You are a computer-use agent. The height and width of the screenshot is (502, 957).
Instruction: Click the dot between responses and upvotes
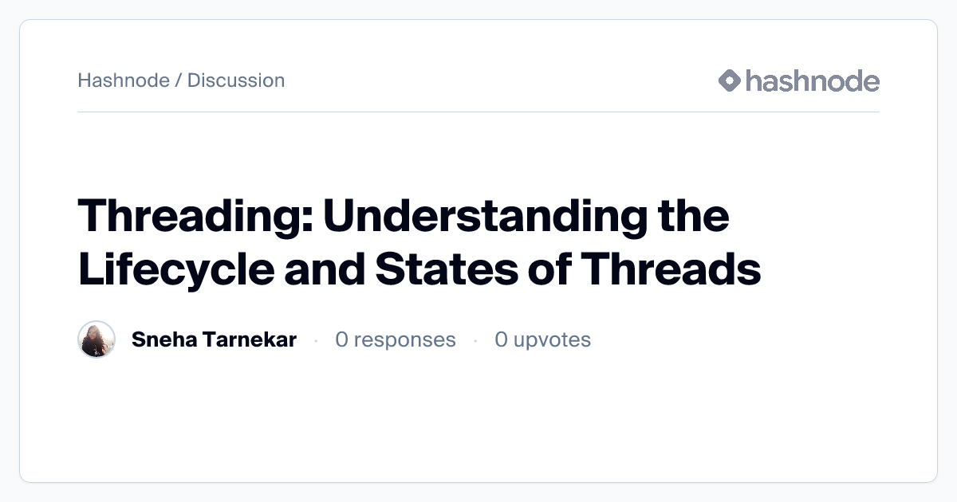(475, 340)
